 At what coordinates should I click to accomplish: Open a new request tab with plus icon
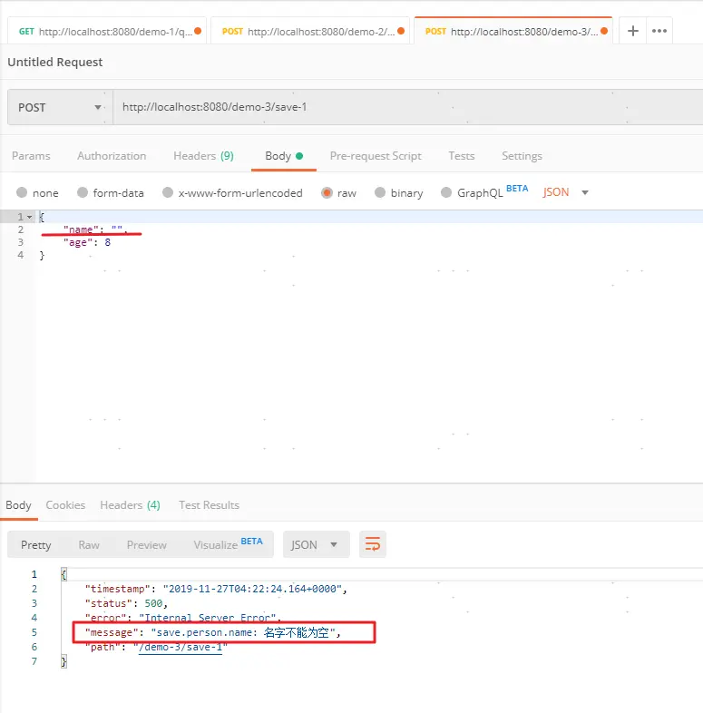632,31
